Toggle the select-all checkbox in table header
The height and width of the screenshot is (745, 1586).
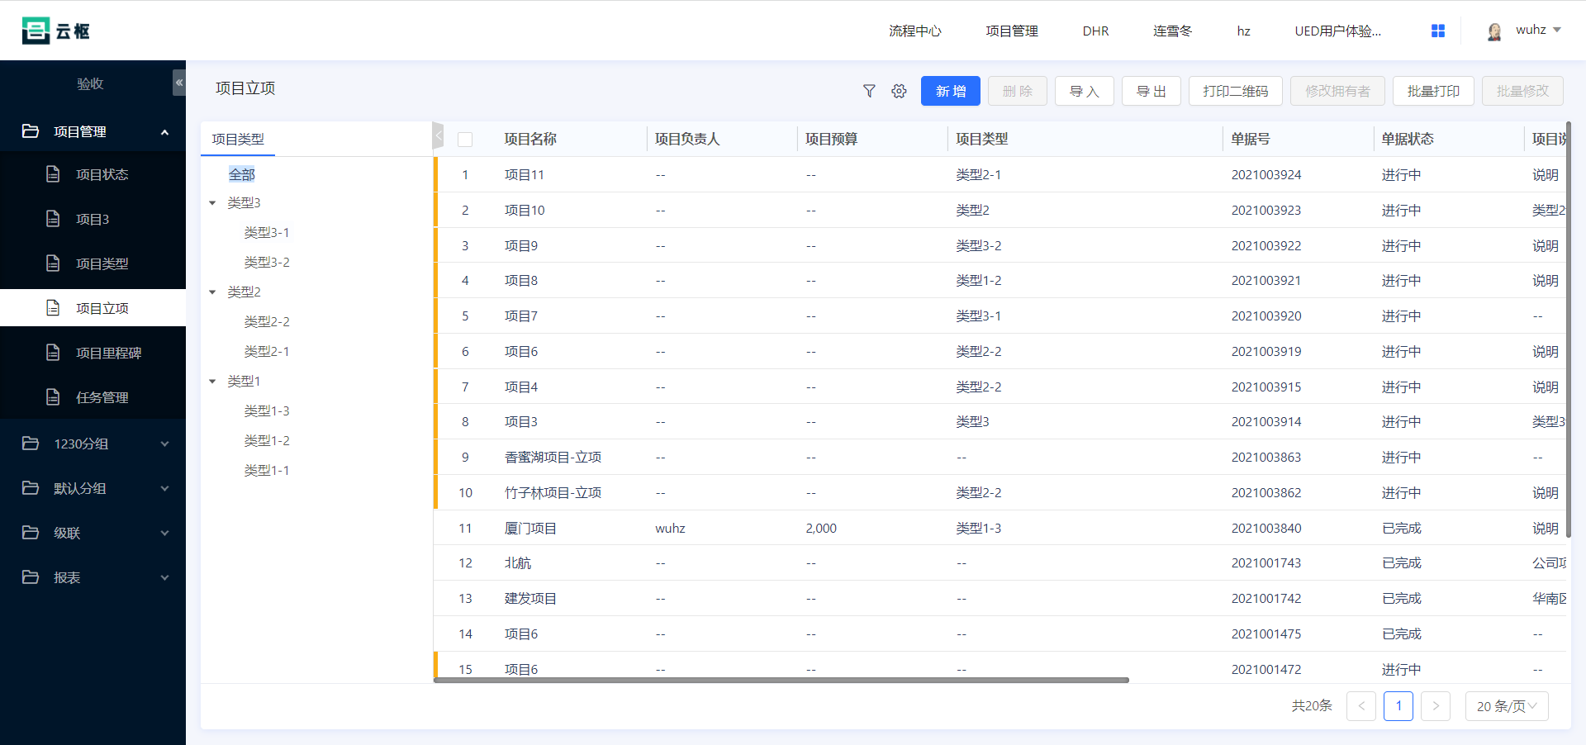pyautogui.click(x=465, y=140)
